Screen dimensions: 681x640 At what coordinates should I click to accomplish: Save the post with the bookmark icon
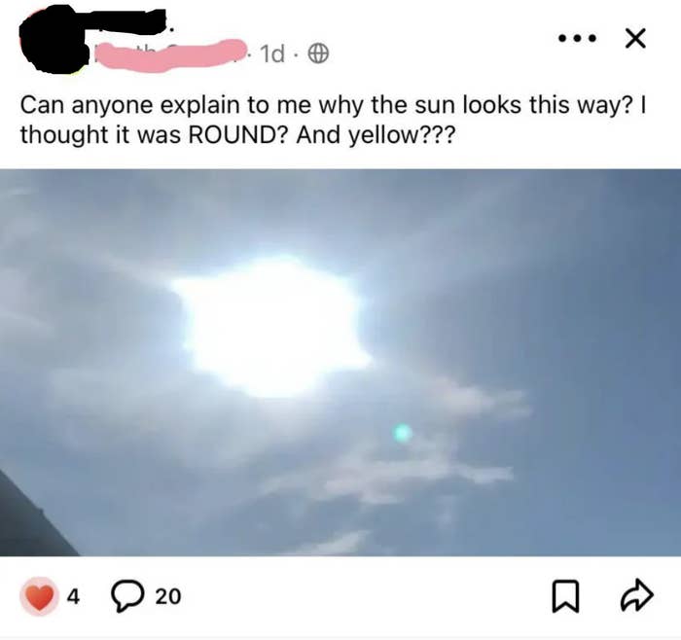pos(565,596)
